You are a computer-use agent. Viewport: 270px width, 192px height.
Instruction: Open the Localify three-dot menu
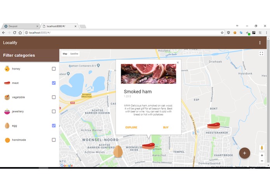click(260, 43)
